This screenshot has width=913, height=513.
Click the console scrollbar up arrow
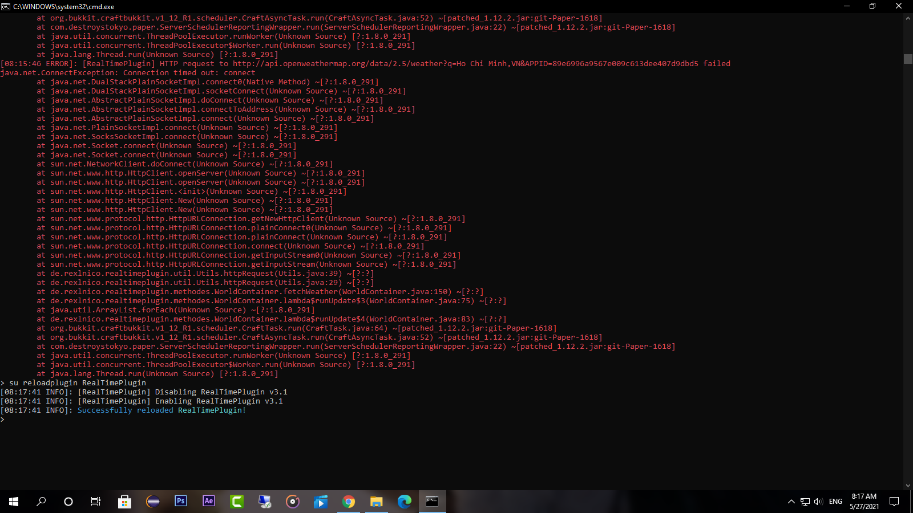click(x=908, y=18)
